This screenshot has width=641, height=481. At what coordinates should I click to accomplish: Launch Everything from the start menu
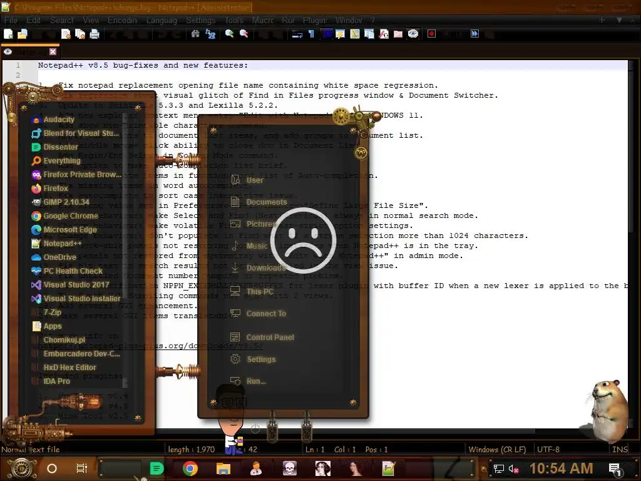click(x=56, y=161)
